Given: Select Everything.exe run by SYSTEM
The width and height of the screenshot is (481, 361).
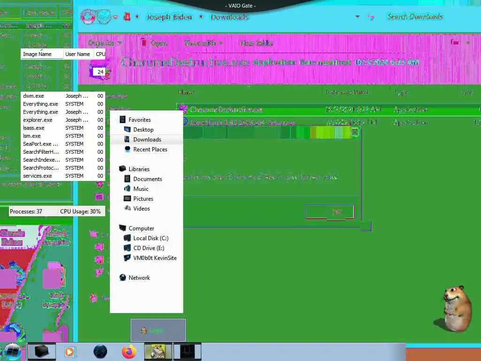Looking at the screenshot, I should [63, 104].
